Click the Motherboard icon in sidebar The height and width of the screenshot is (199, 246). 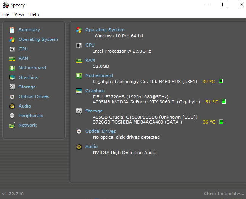coord(12,68)
